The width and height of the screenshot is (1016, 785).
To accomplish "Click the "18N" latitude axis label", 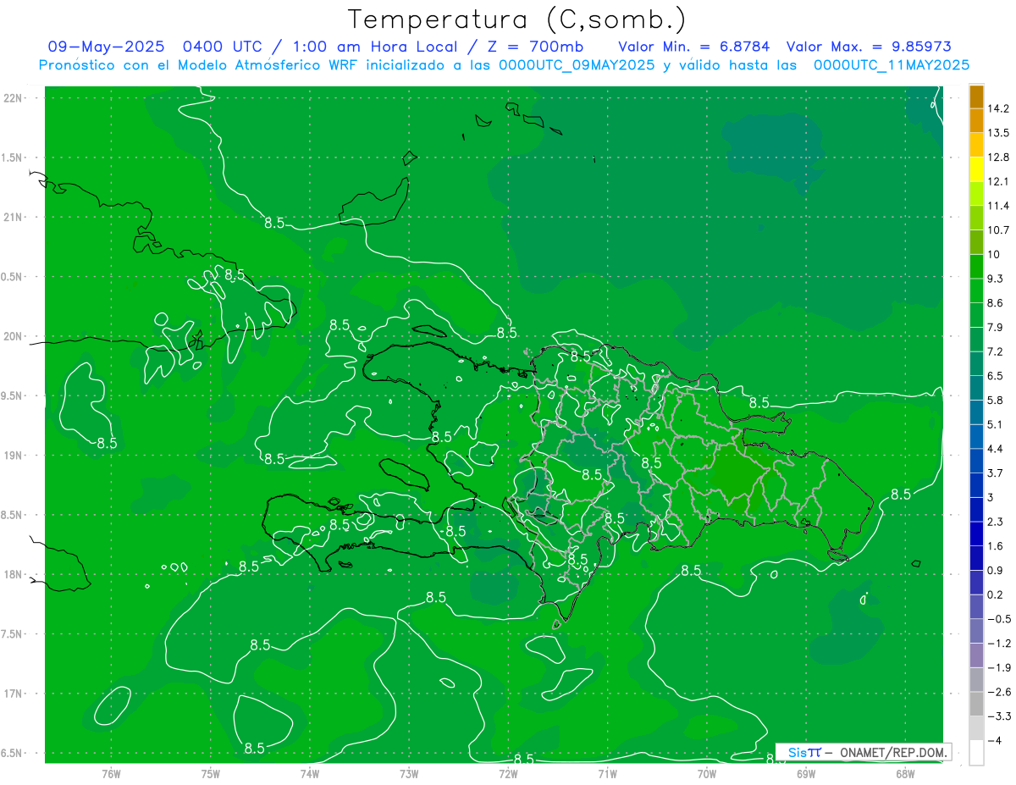I will (x=13, y=575).
